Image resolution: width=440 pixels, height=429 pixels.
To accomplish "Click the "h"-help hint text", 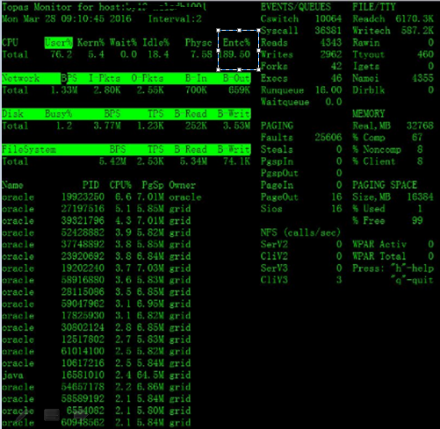I will coord(412,268).
